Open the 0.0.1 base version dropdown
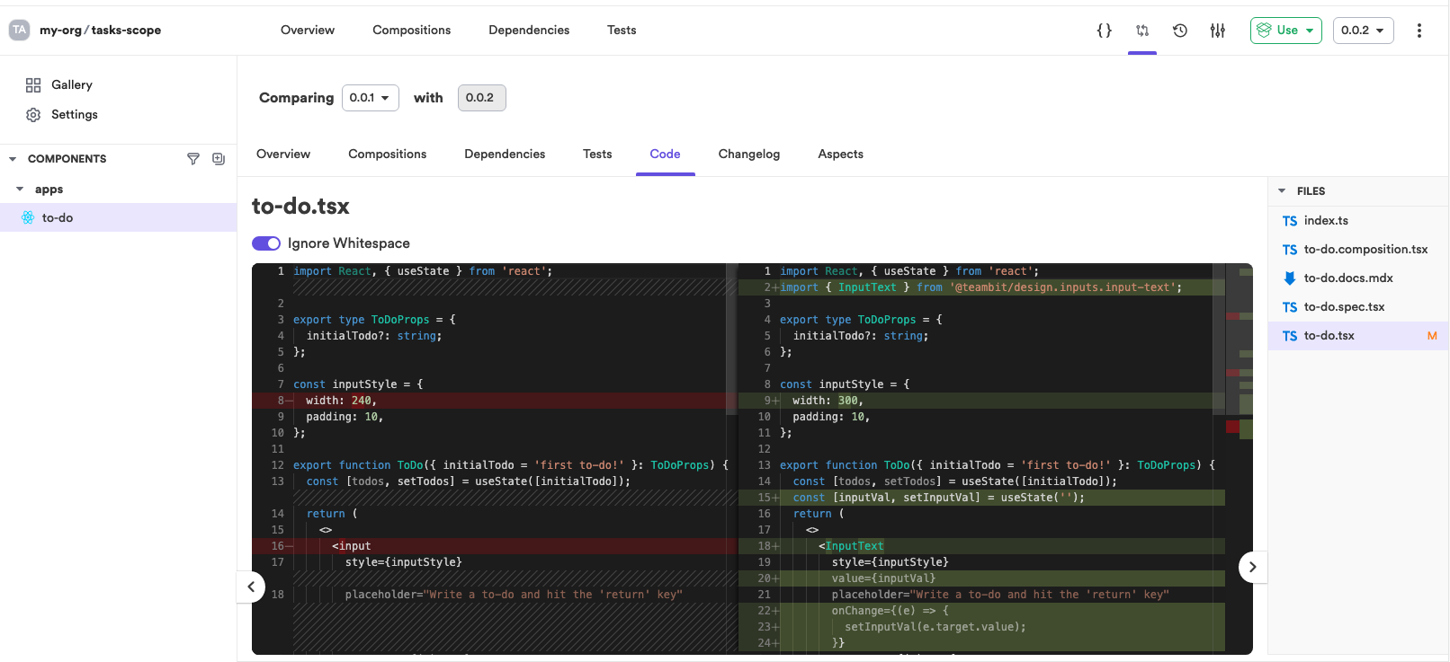Viewport: 1450px width, 662px height. (370, 98)
